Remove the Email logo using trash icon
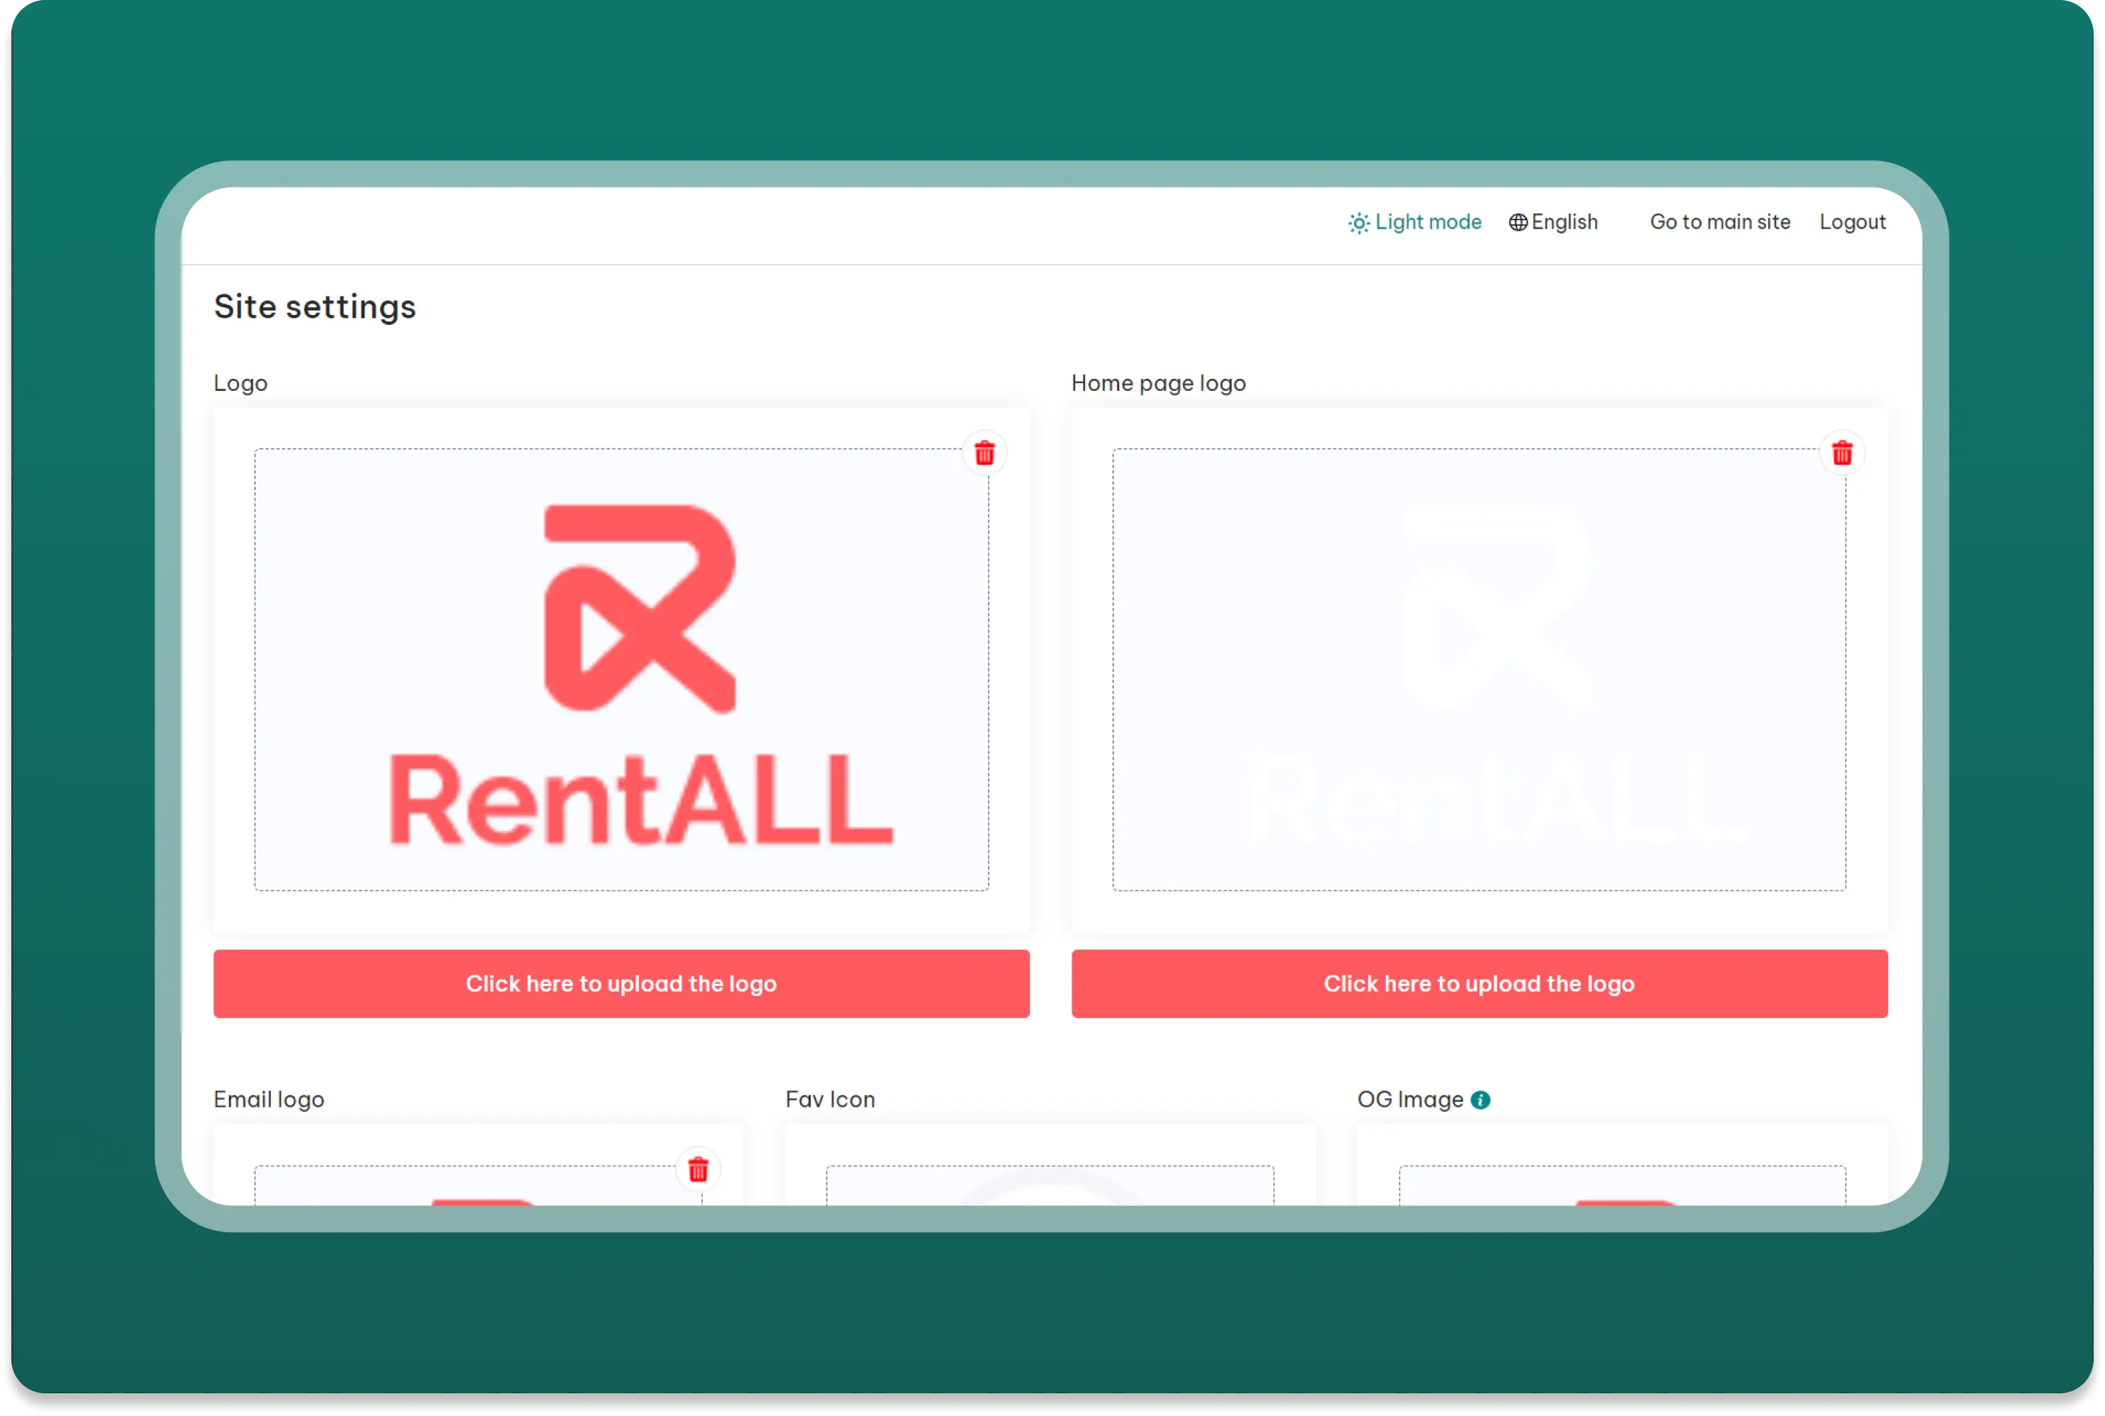Image resolution: width=2105 pixels, height=1416 pixels. (x=698, y=1169)
